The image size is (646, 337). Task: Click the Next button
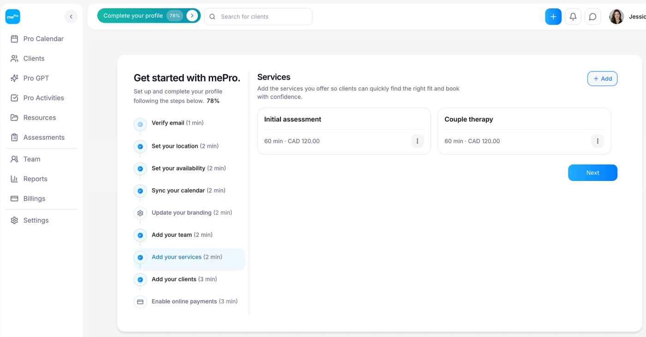point(592,173)
